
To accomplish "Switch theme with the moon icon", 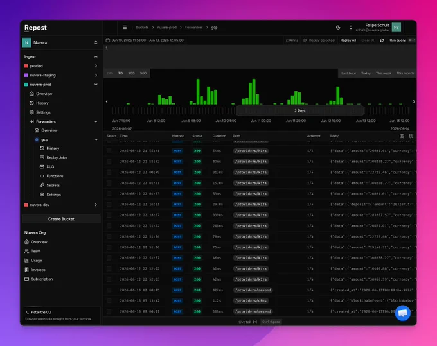I will pyautogui.click(x=338, y=27).
